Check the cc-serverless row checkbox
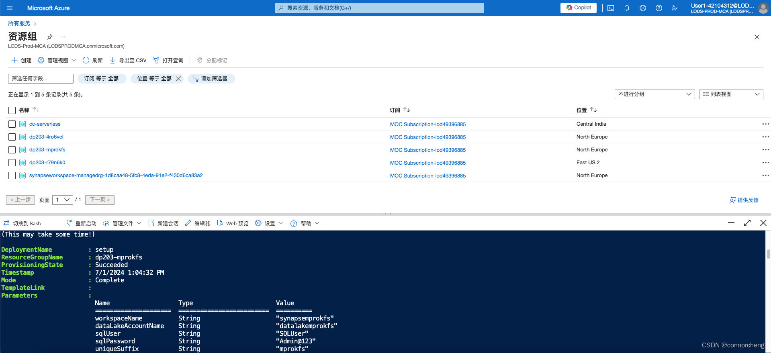The image size is (771, 353). pyautogui.click(x=12, y=124)
